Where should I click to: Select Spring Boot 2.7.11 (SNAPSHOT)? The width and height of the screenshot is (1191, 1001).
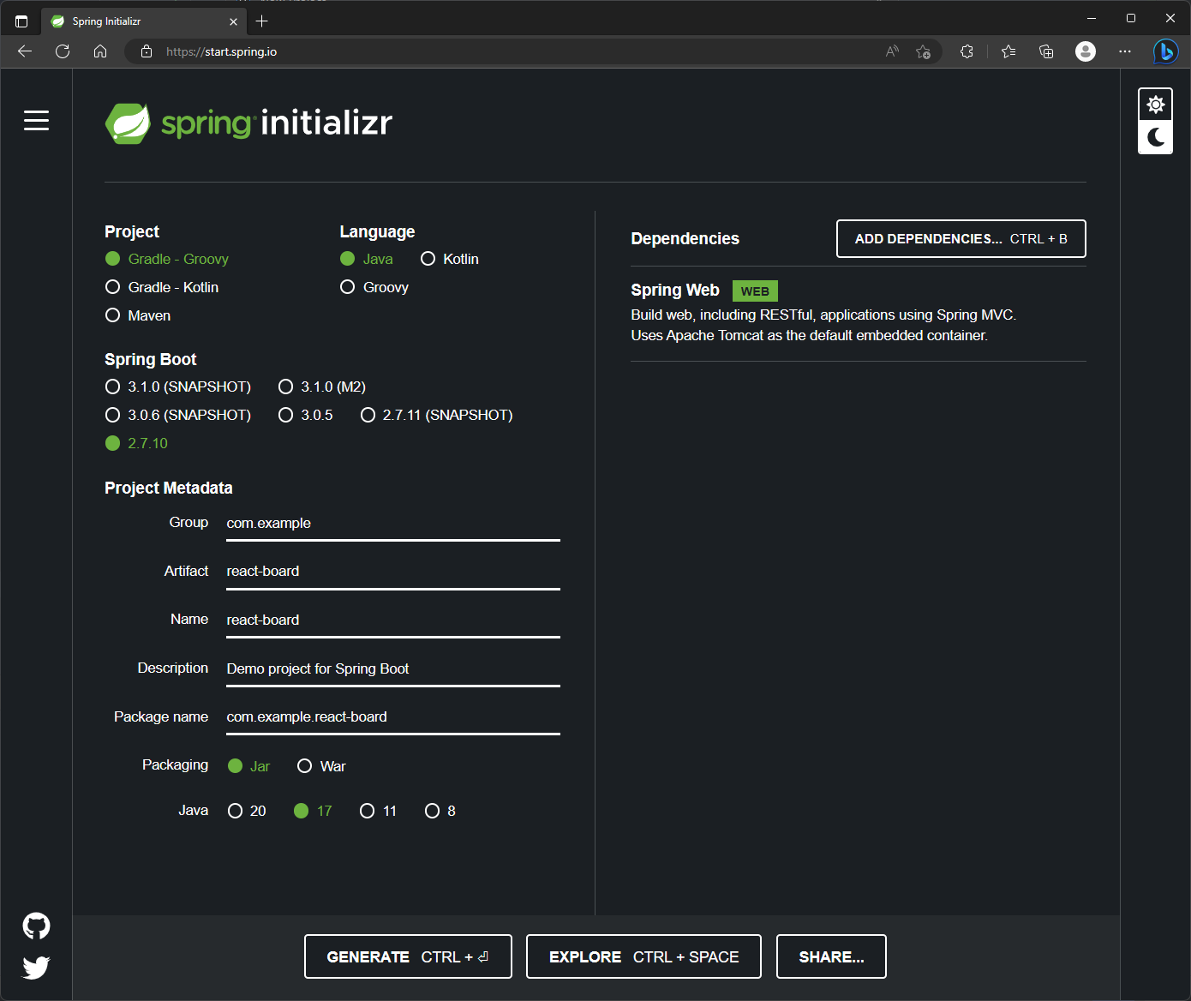(x=437, y=415)
